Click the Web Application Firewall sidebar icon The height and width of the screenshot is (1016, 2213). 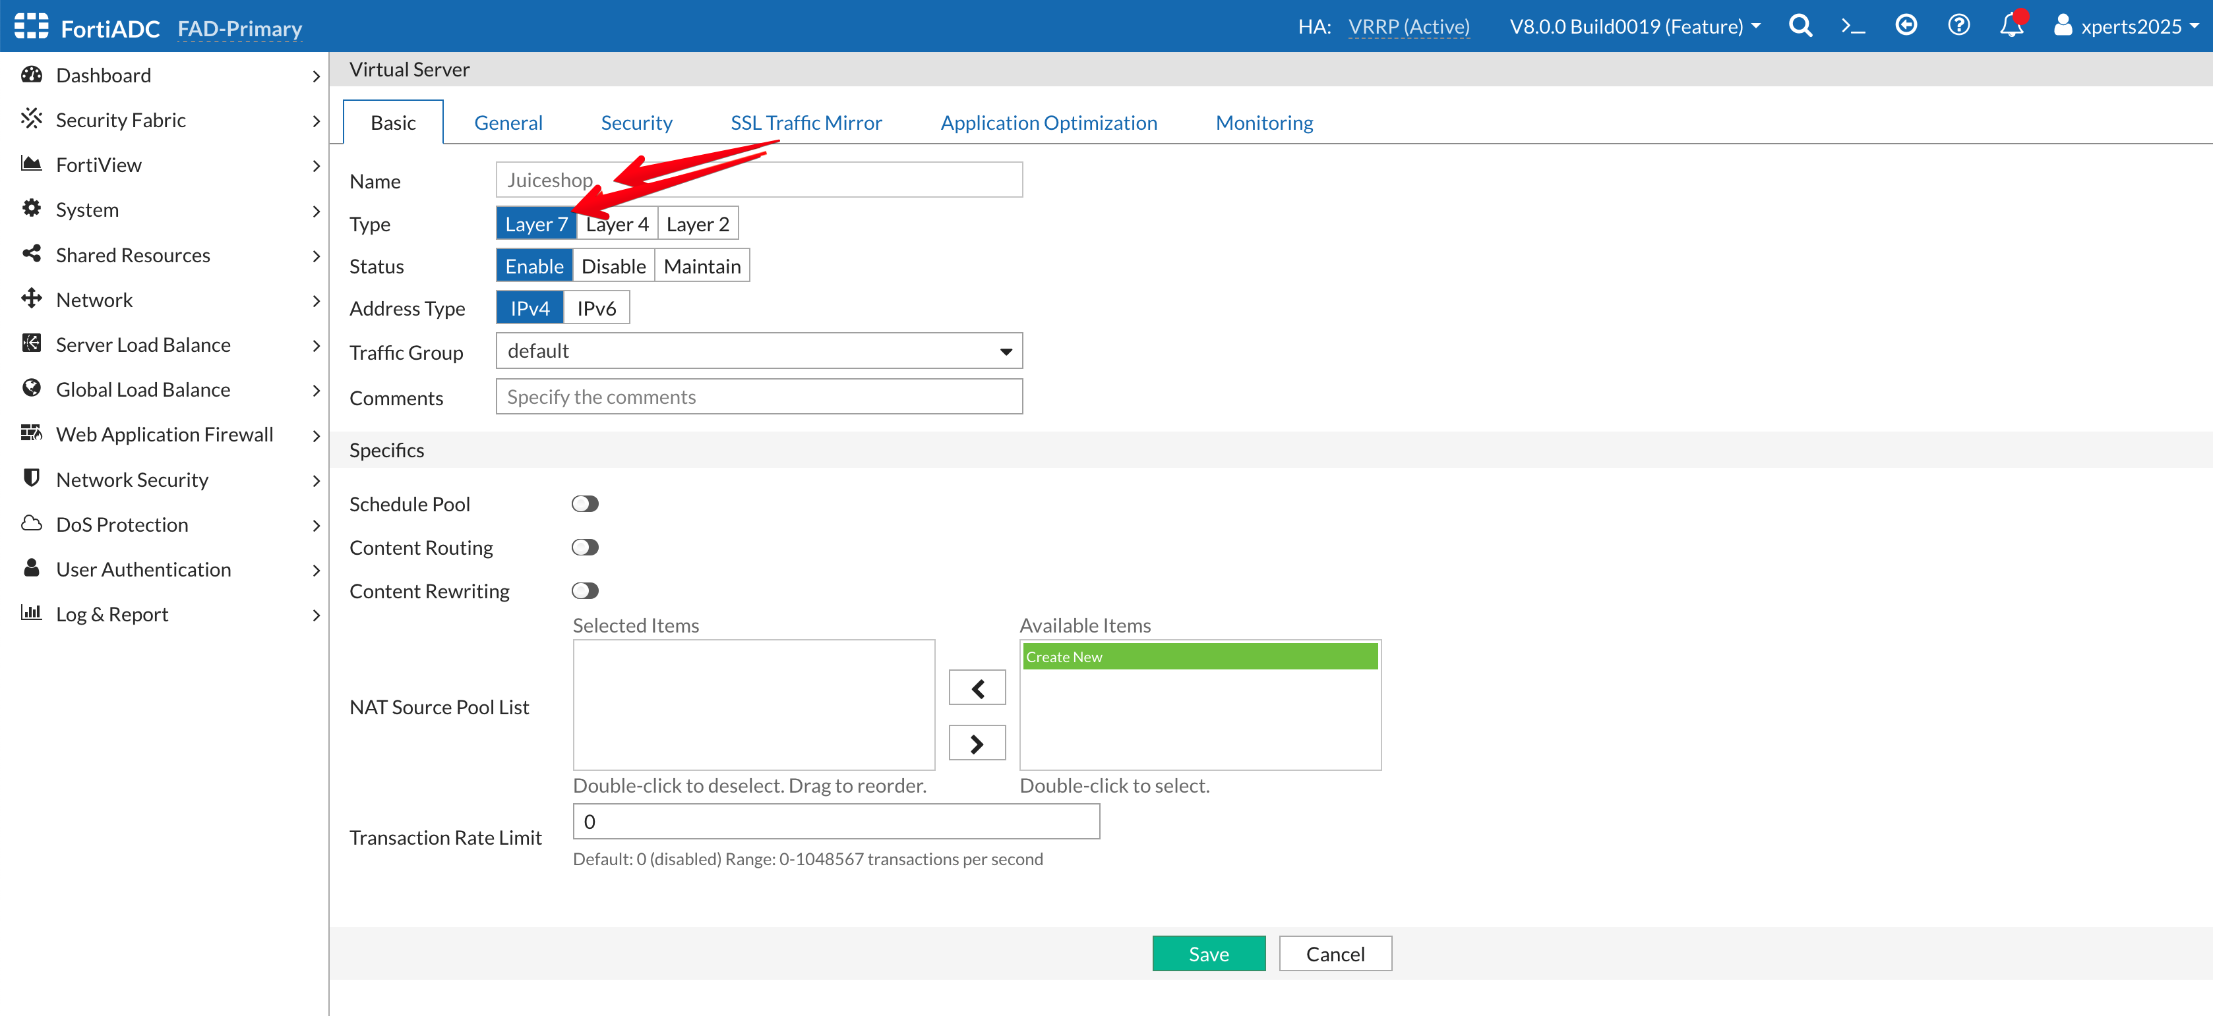tap(32, 434)
